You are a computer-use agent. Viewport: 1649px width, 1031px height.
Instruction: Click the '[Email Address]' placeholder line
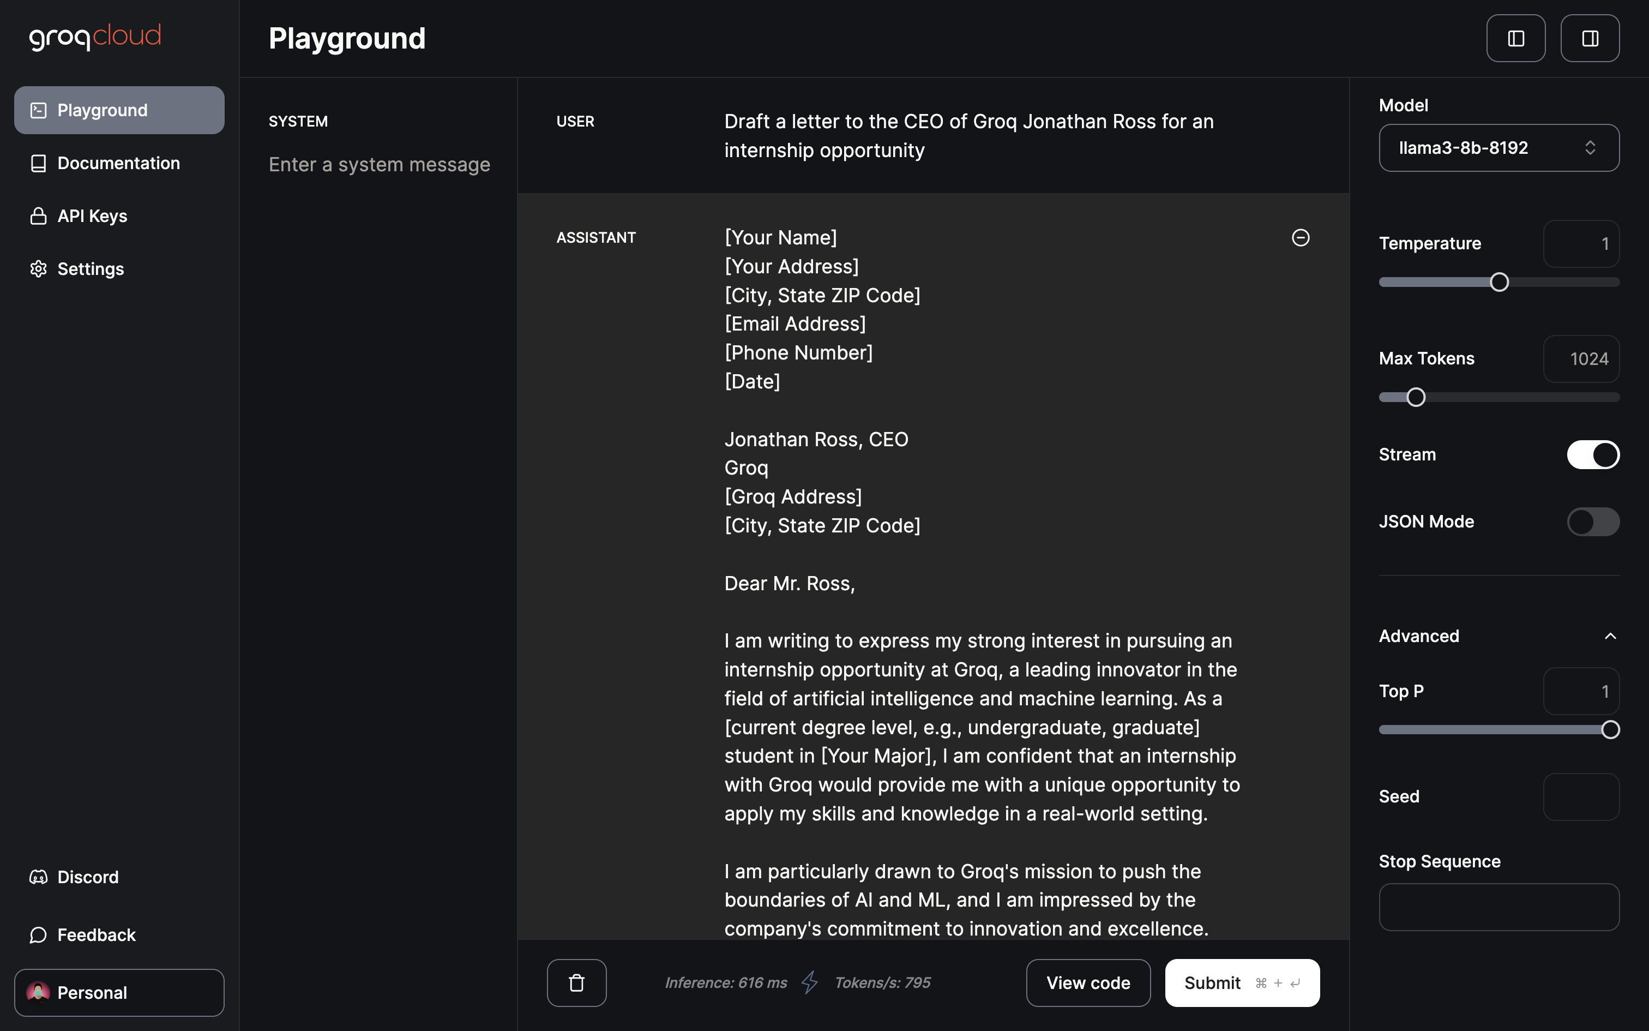(x=795, y=323)
